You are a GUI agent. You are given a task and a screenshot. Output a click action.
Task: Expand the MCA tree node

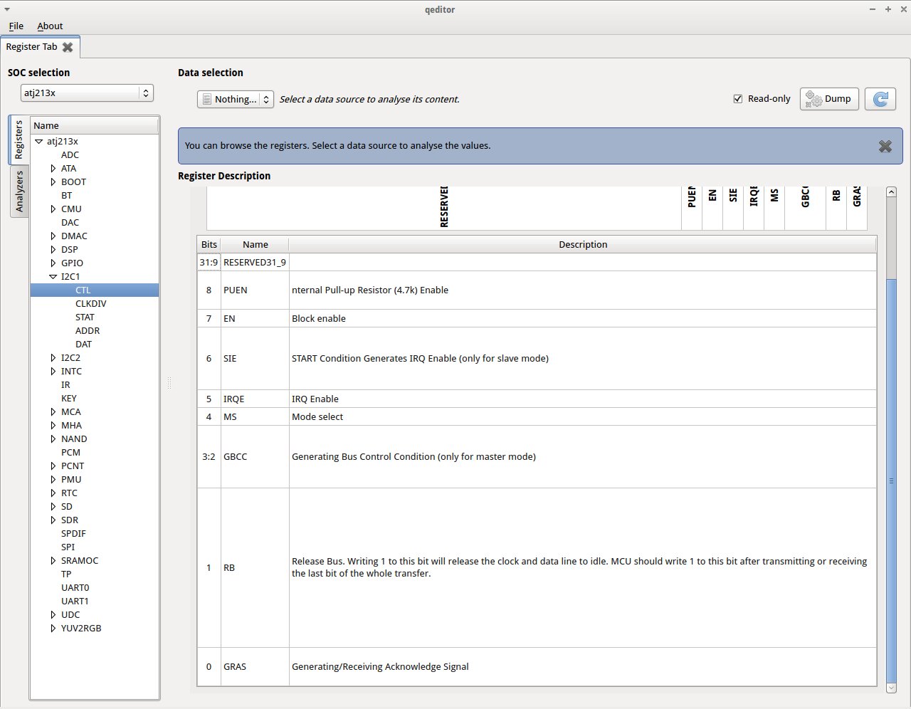(53, 412)
